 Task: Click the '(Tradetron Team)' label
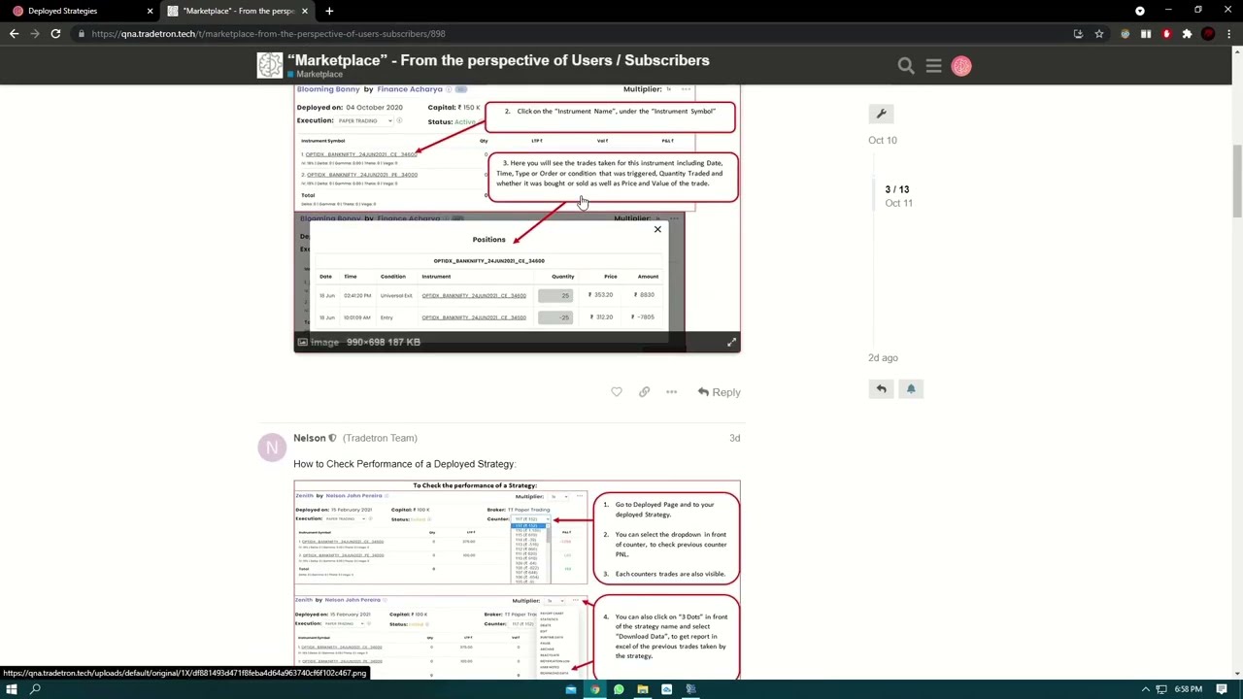tap(380, 438)
